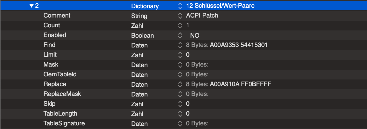Open type selector for Limit row

180,55
